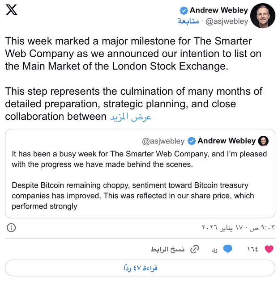Click the X logo icon
Screen dimensions: 278x281
pos(12,11)
